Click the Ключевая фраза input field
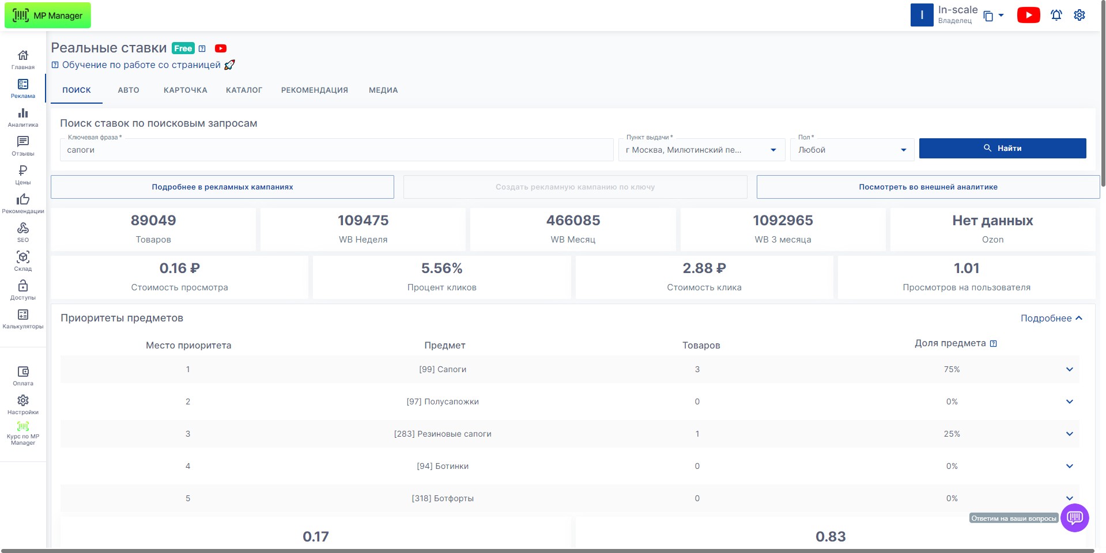 tap(337, 150)
